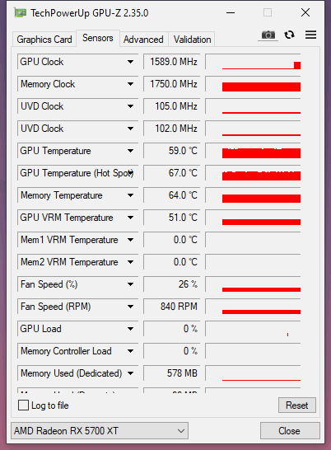Click the Memory Clock red graph bar

[261, 87]
